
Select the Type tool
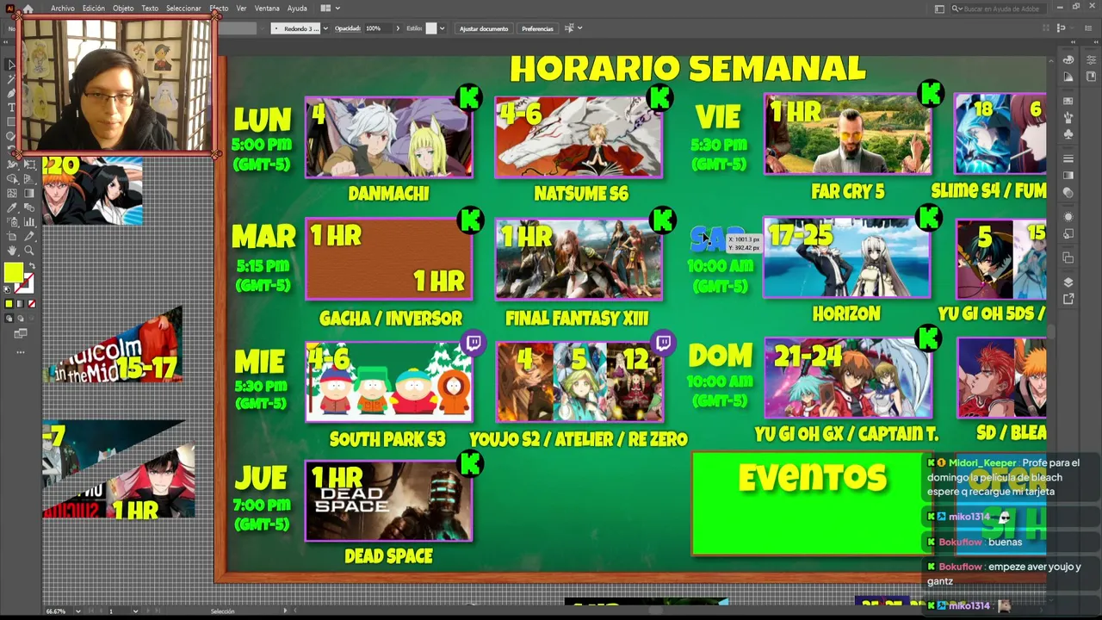(11, 108)
